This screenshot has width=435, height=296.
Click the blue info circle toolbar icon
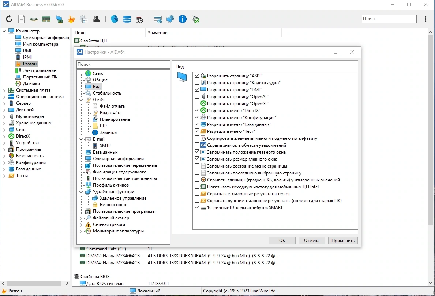[x=182, y=19]
